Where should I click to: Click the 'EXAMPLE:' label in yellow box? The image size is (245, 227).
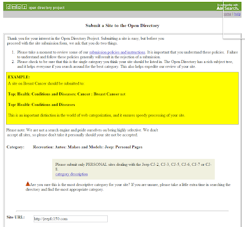click(19, 77)
